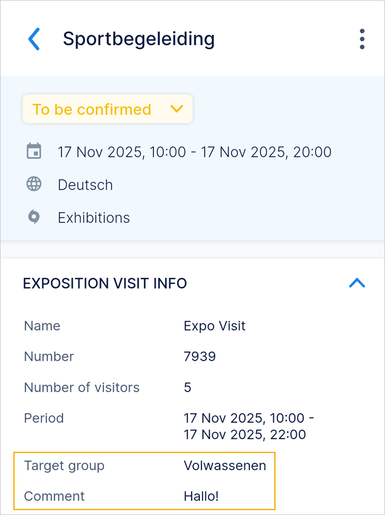
Task: Click the Exhibitions category icon
Action: click(34, 217)
